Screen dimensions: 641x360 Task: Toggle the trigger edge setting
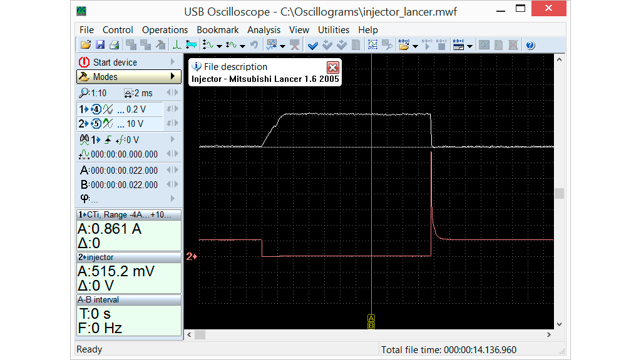click(108, 139)
